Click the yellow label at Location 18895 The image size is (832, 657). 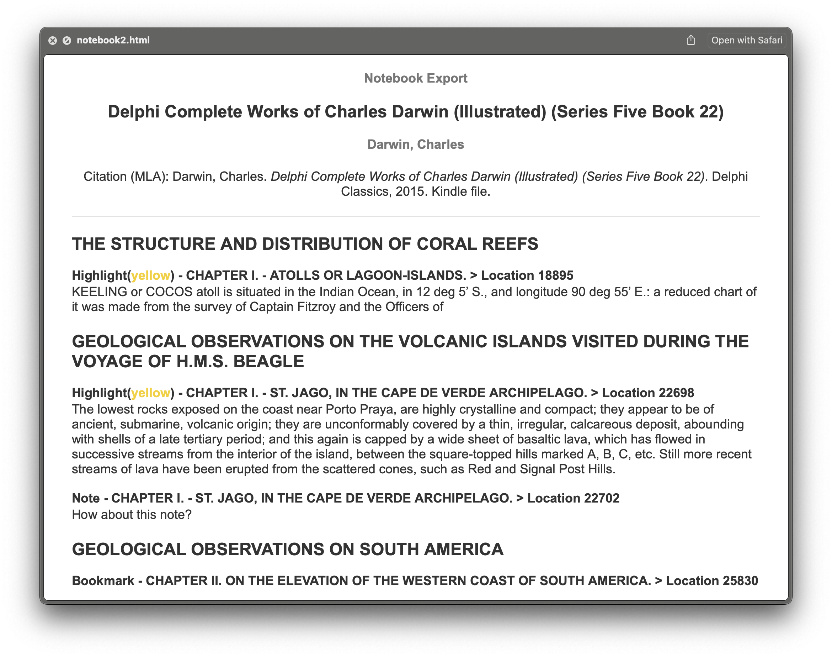point(150,275)
